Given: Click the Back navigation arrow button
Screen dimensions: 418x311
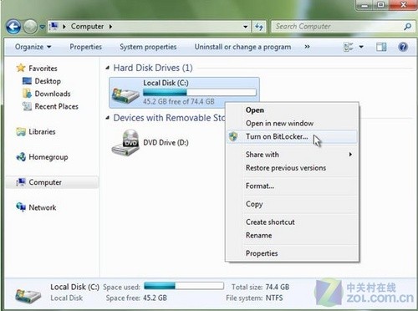Looking at the screenshot, I should pos(13,27).
